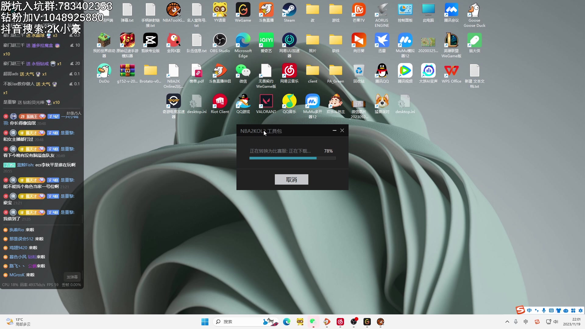Image resolution: width=585 pixels, height=329 pixels.
Task: Open WeChat from the taskbar
Action: (x=313, y=322)
